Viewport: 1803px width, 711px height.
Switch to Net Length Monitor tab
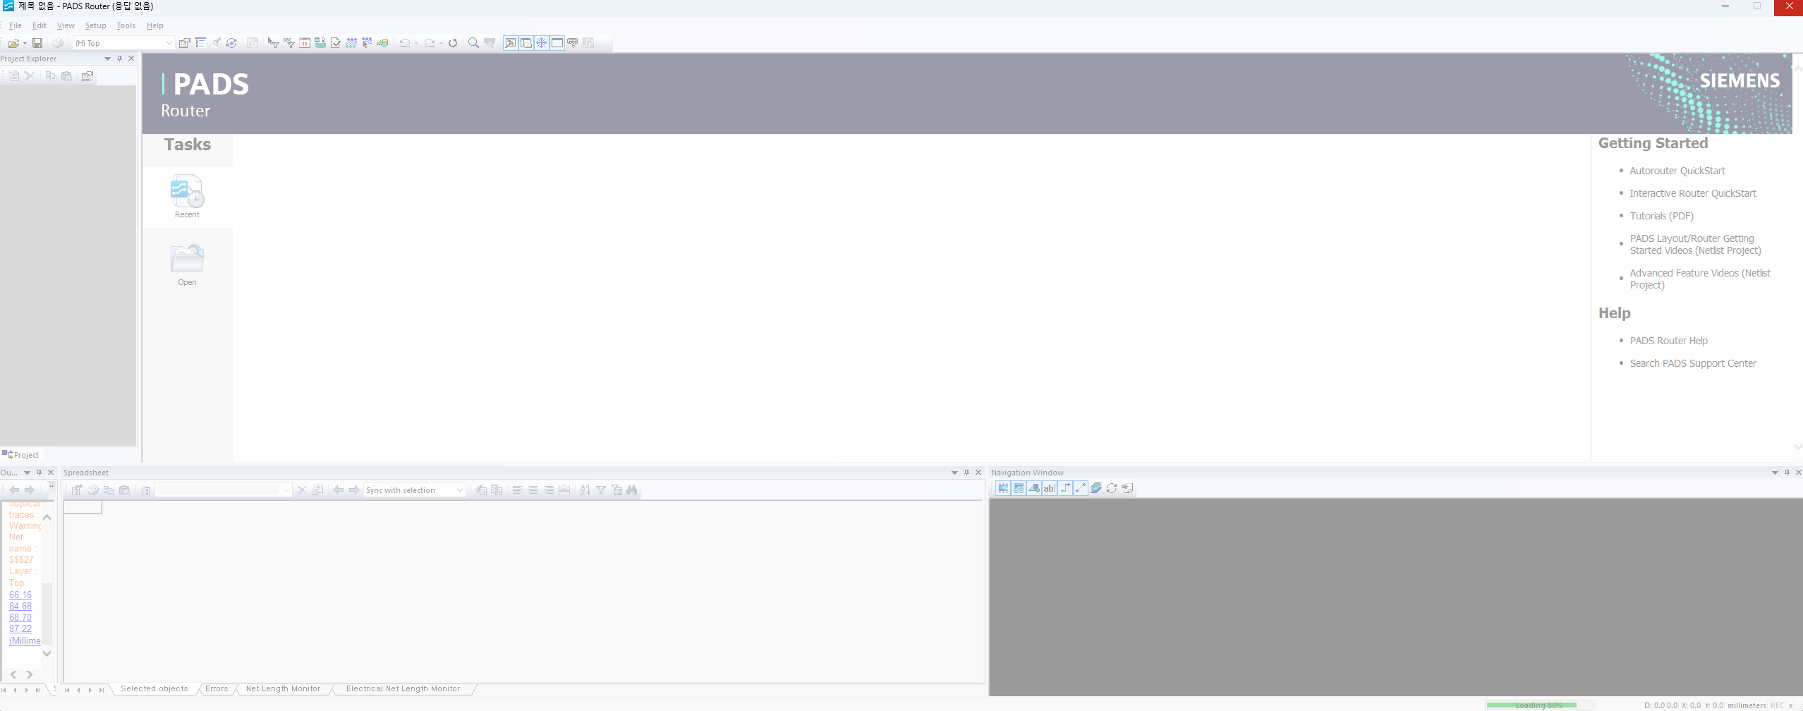tap(283, 689)
